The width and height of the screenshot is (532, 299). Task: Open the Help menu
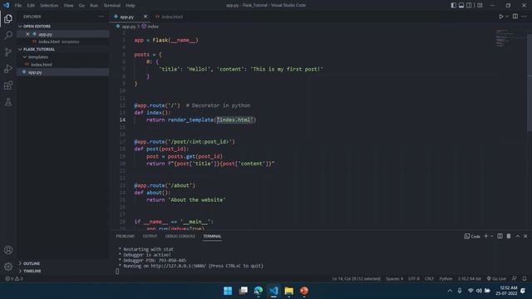click(131, 6)
